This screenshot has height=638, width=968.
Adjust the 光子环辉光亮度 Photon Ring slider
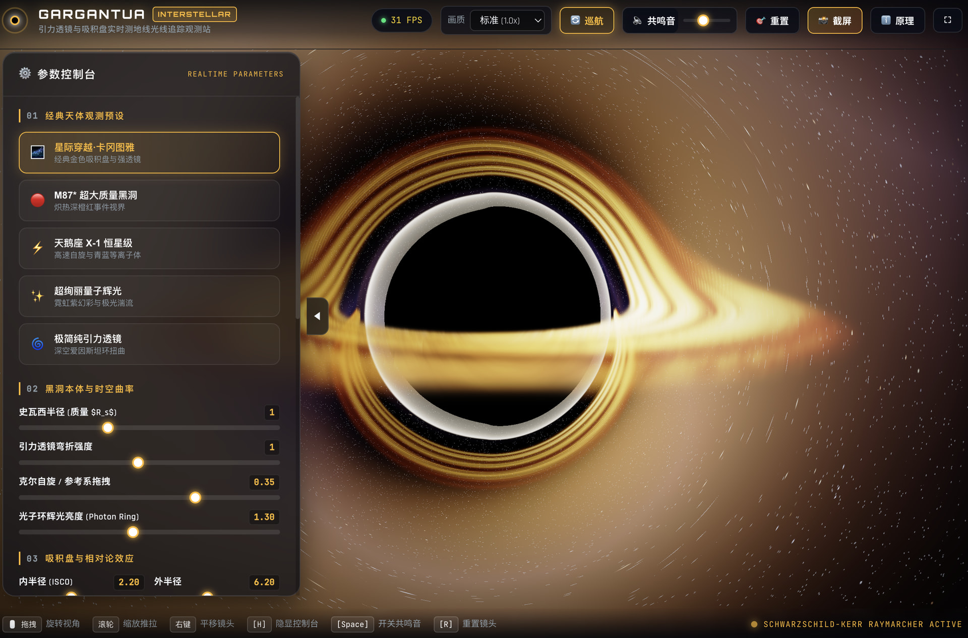[x=149, y=532]
